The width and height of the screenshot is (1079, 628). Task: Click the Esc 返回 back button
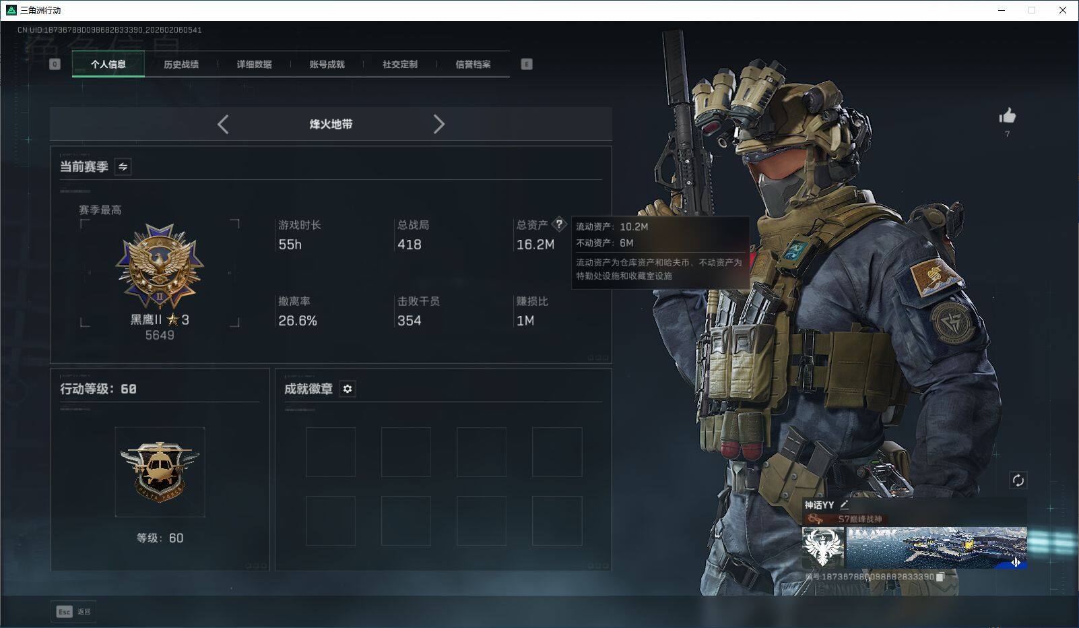pyautogui.click(x=73, y=611)
